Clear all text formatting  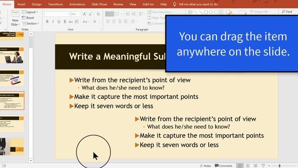[98, 14]
